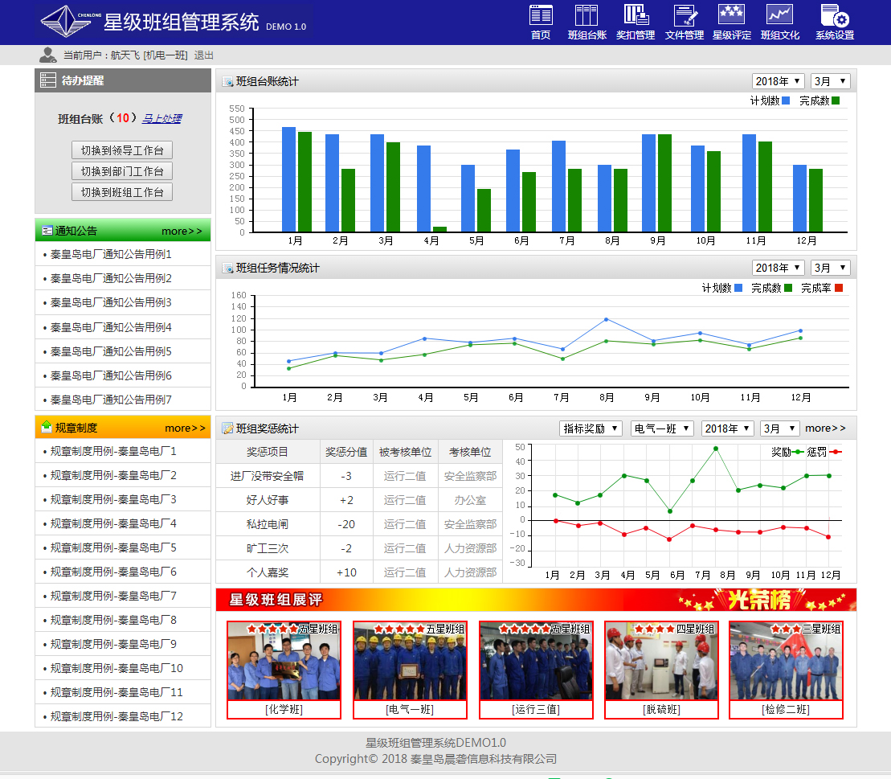Expand the month dropdown in 班组任务情况统计
Viewport: 891px width, 779px height.
[x=830, y=268]
